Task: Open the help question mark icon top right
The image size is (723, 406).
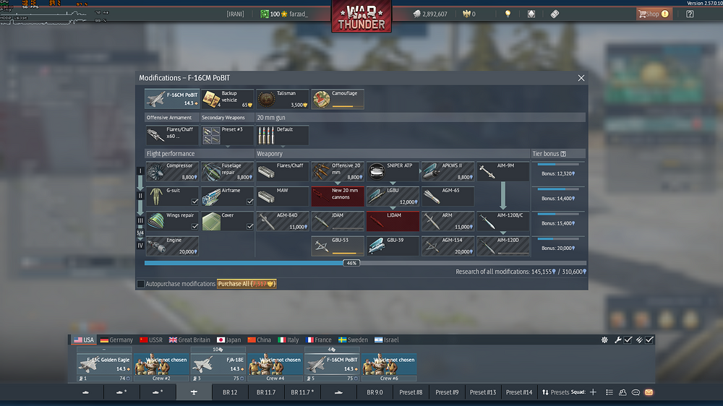Action: tap(690, 14)
